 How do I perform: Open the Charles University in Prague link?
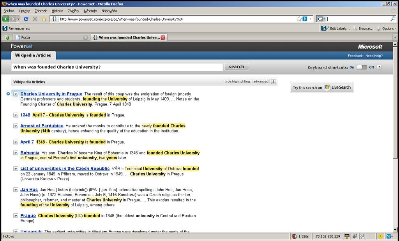[x=51, y=94]
